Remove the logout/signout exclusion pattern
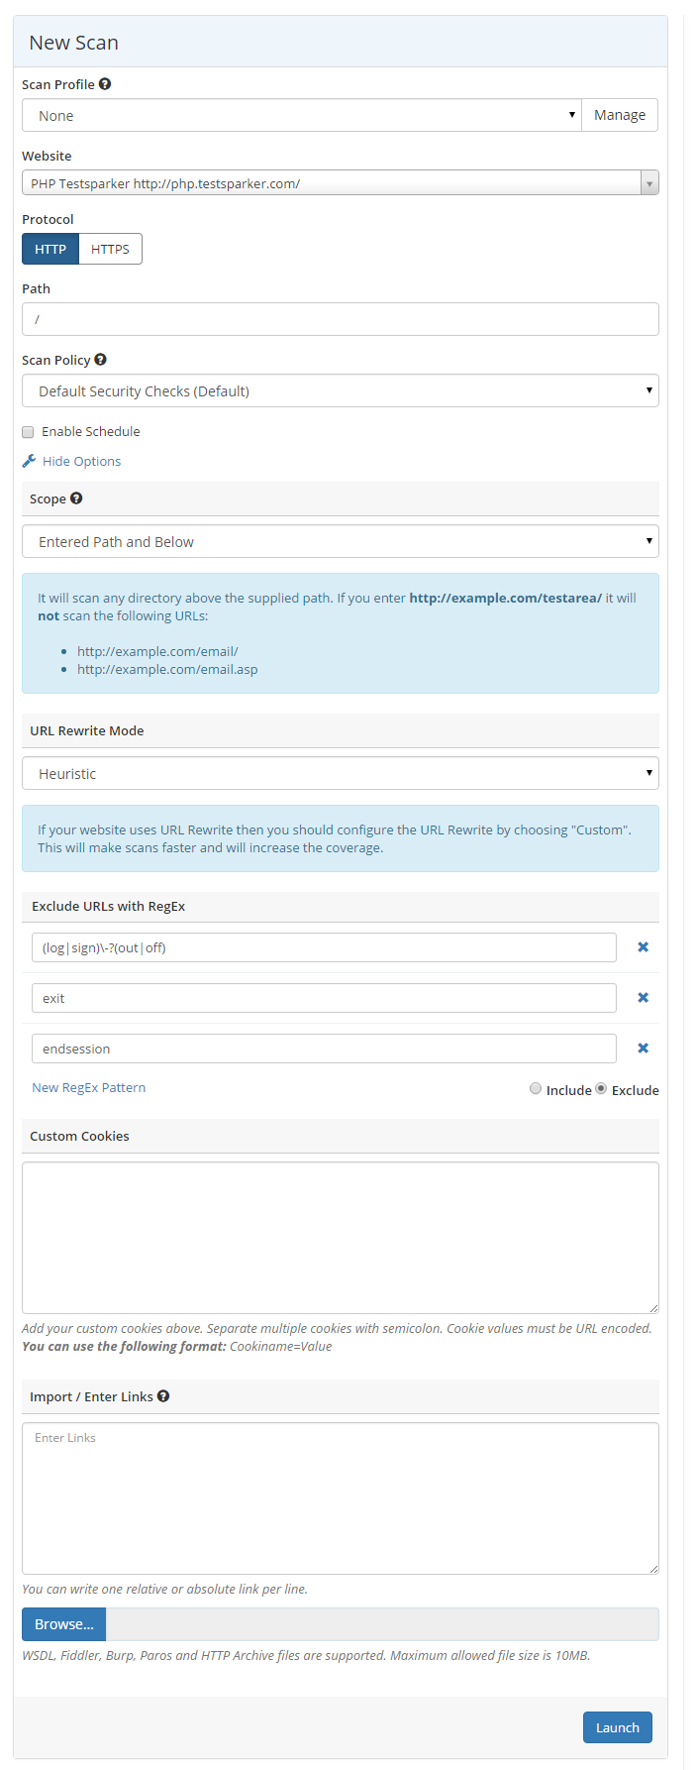 pos(643,946)
